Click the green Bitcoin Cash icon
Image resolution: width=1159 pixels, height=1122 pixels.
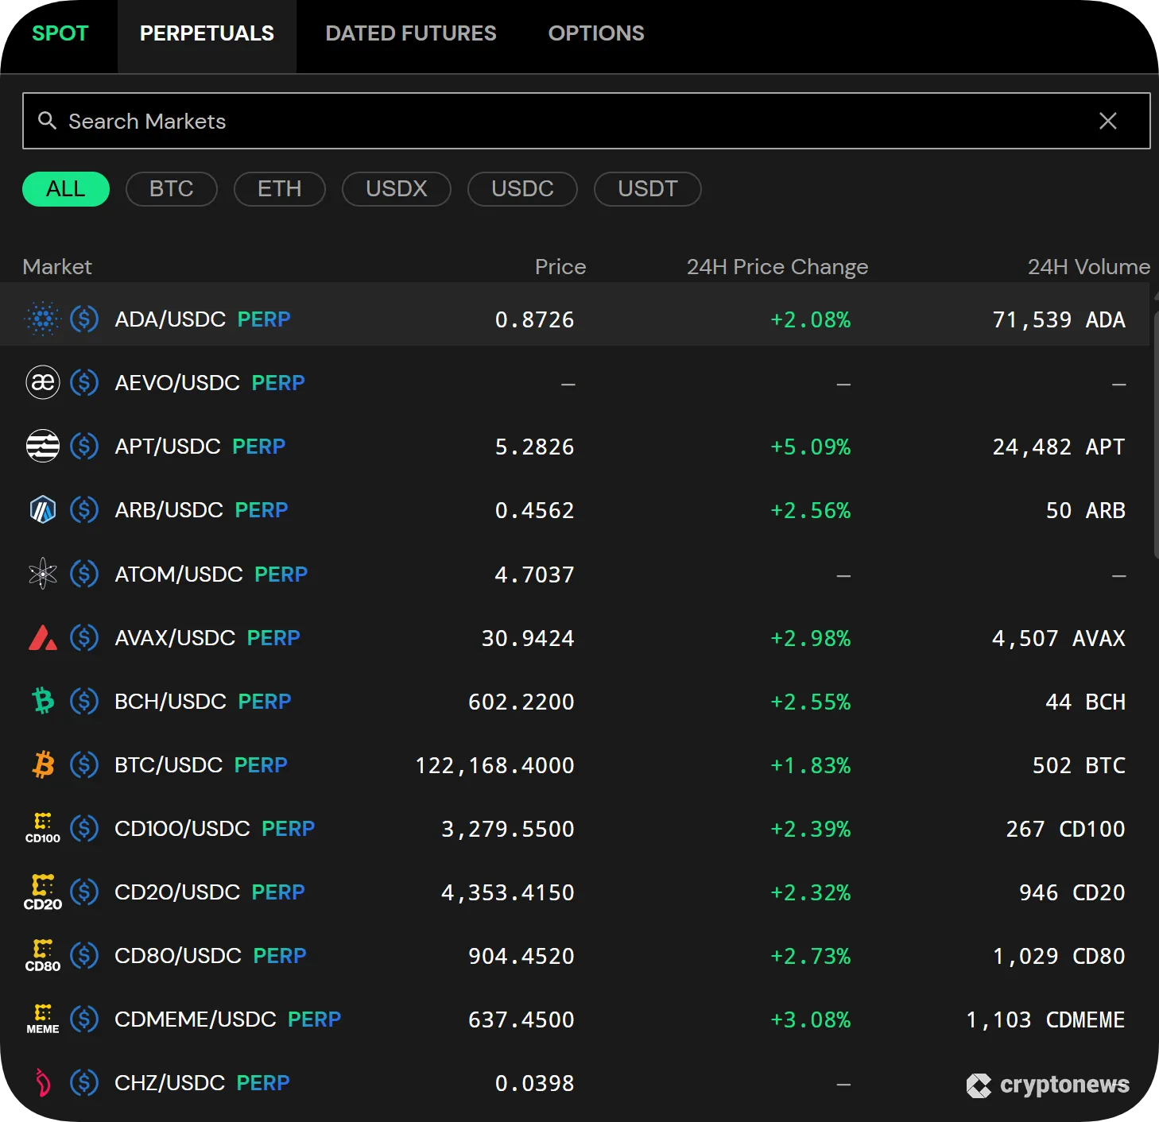click(x=43, y=701)
